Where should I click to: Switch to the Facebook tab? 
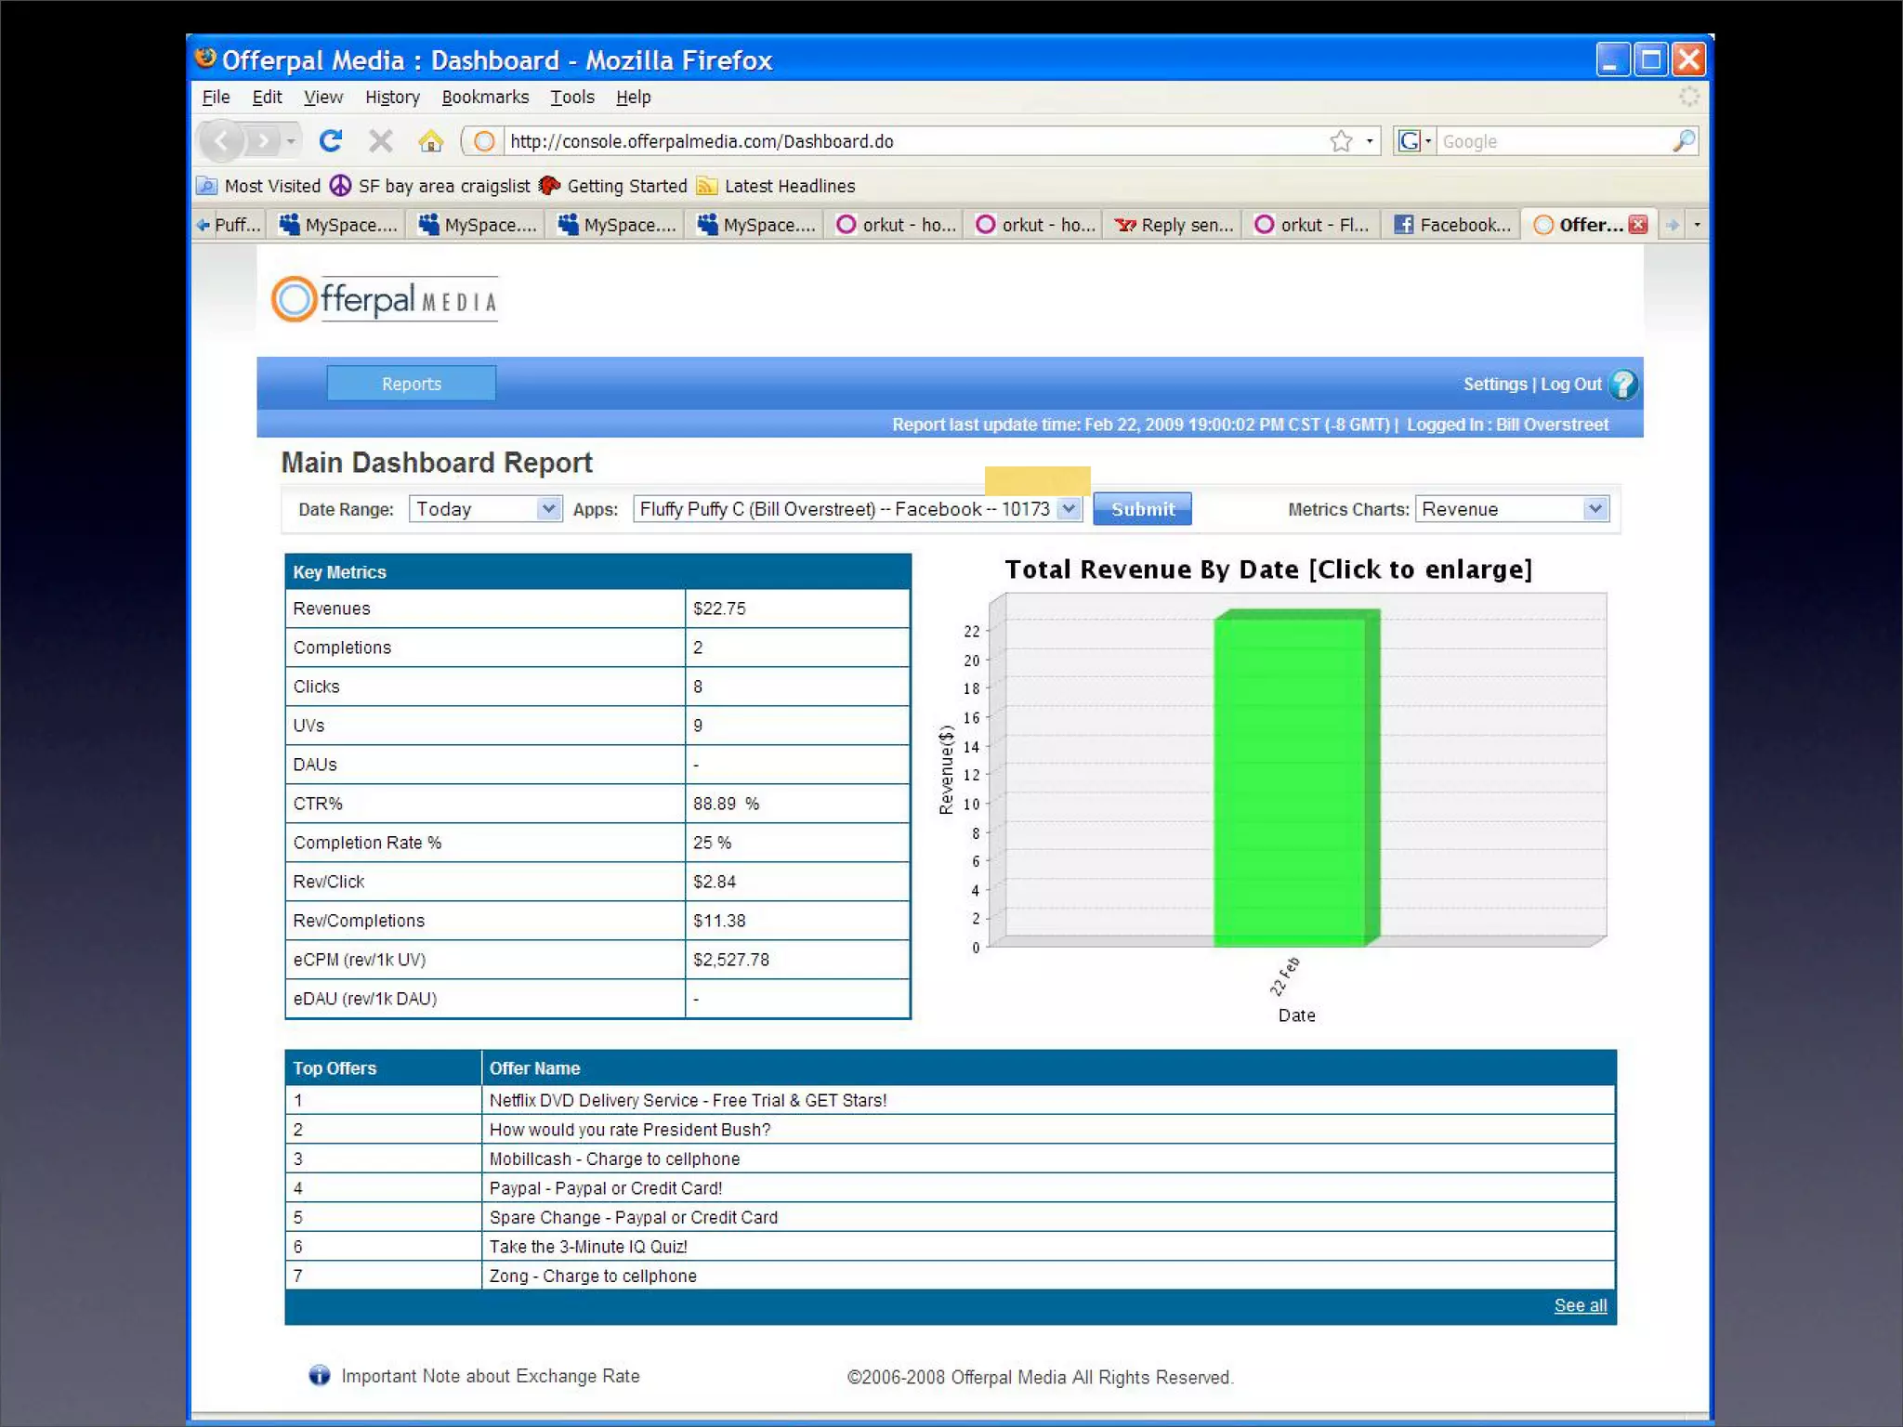pos(1452,225)
